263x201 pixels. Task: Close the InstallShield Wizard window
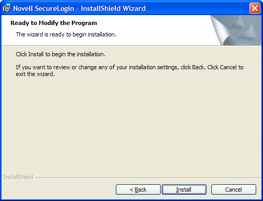(x=255, y=8)
